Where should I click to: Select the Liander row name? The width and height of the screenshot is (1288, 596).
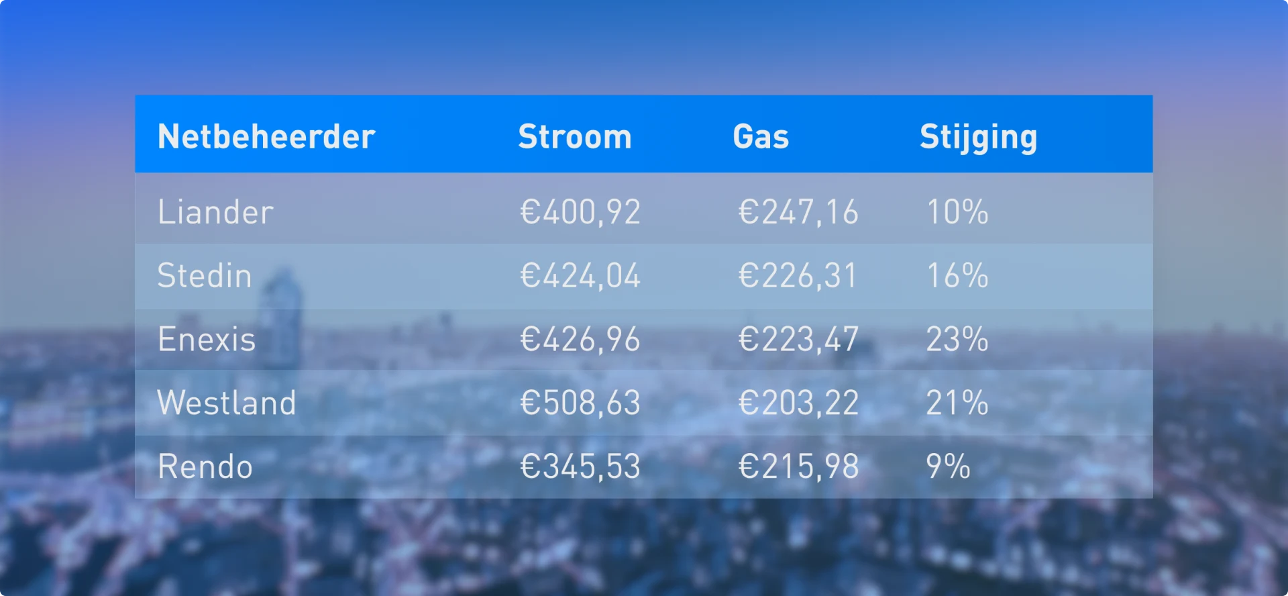(x=215, y=212)
